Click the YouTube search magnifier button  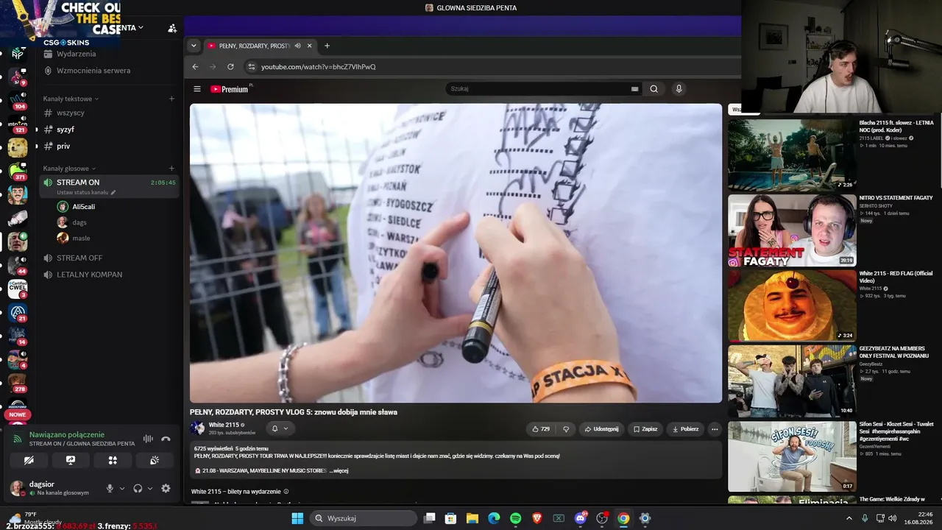click(654, 89)
